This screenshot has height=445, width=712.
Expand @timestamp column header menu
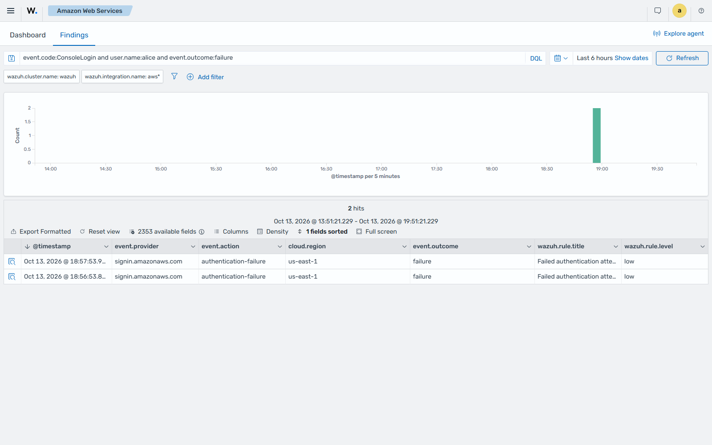point(106,247)
